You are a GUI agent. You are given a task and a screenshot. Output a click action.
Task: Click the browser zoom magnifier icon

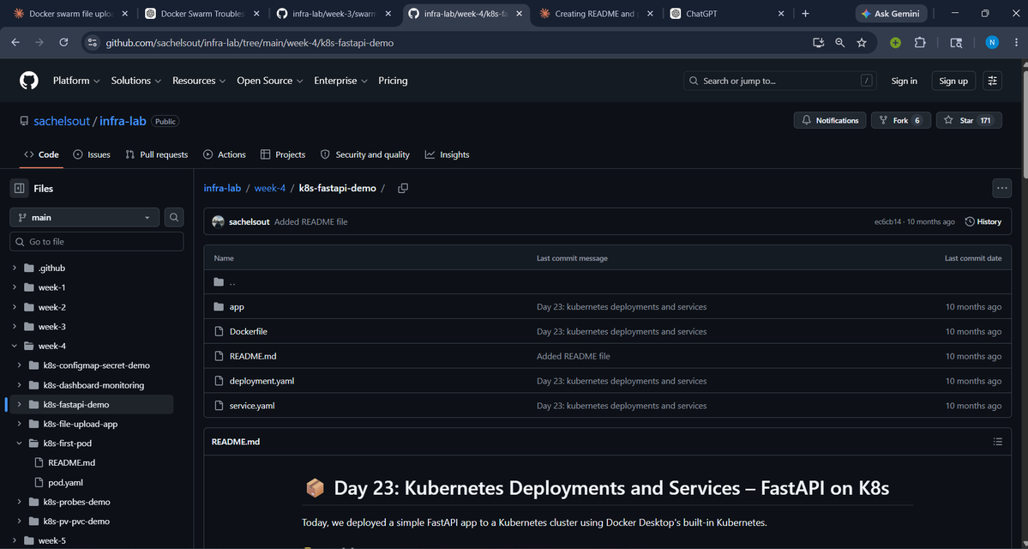[x=840, y=42]
